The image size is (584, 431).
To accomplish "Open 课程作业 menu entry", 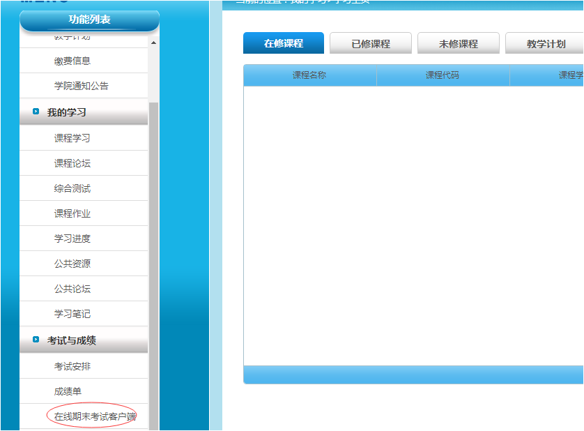I will click(x=72, y=213).
